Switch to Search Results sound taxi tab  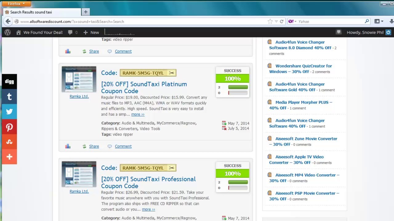pyautogui.click(x=42, y=12)
